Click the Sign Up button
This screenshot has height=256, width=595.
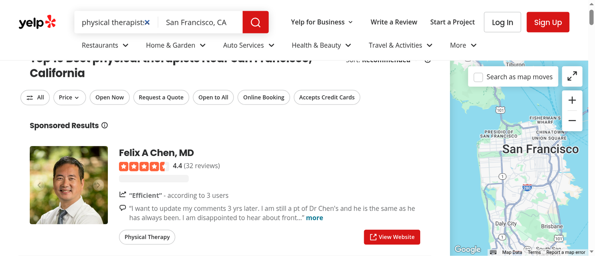[548, 22]
